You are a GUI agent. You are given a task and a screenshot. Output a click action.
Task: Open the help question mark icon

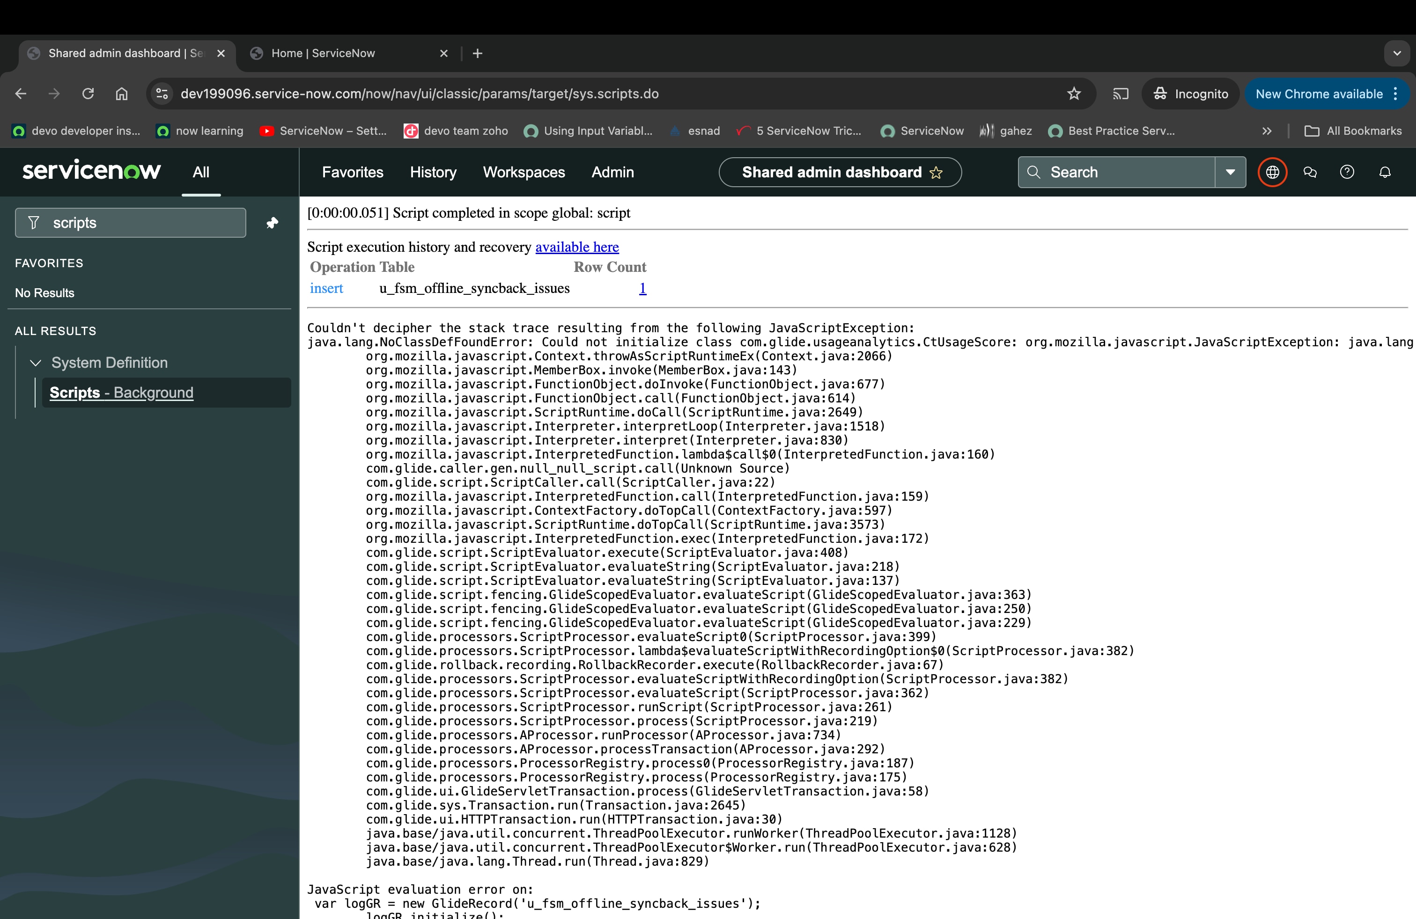point(1347,172)
